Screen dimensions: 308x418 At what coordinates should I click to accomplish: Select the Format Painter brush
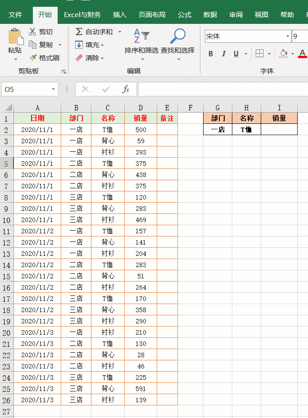(x=33, y=58)
